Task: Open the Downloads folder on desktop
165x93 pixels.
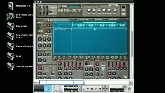Action: [11, 26]
